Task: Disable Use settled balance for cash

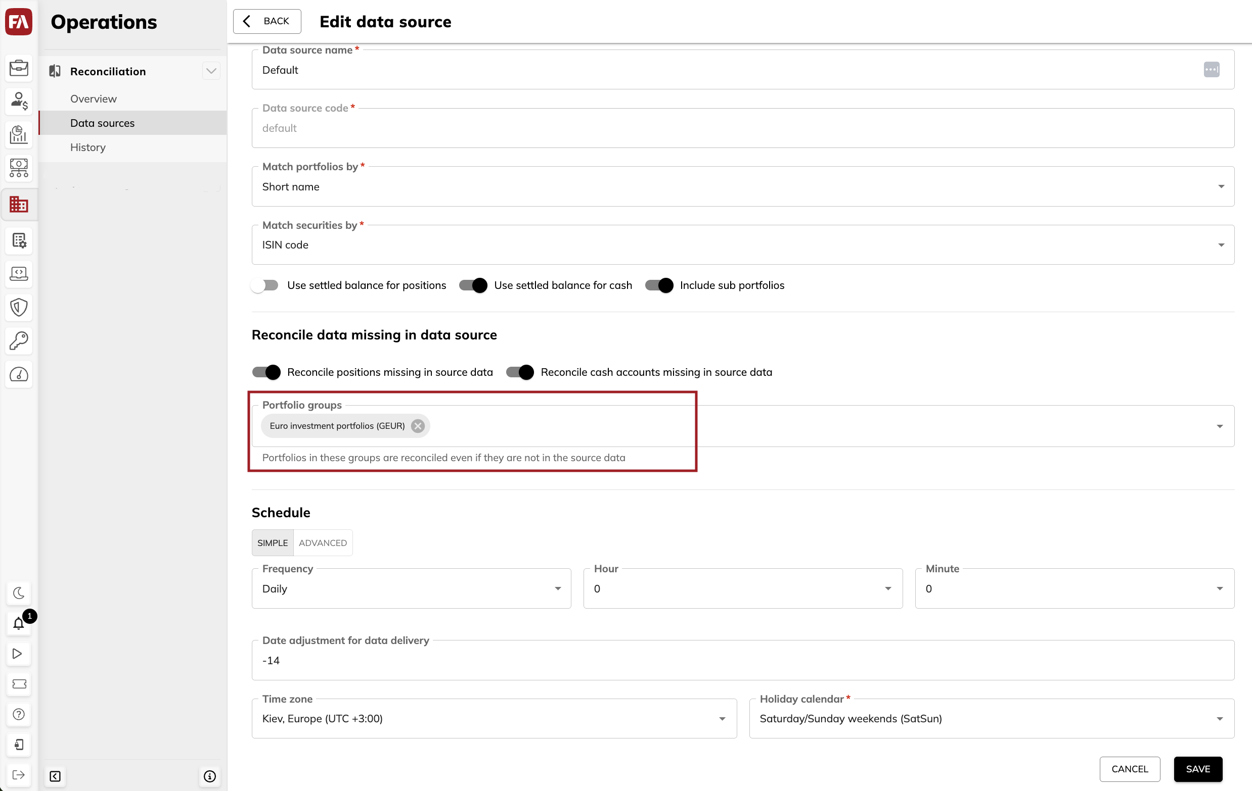Action: coord(473,285)
